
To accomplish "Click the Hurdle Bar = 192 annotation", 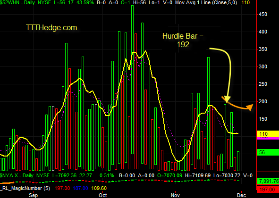I will [183, 40].
